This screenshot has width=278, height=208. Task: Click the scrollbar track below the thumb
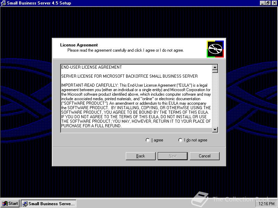(215, 100)
